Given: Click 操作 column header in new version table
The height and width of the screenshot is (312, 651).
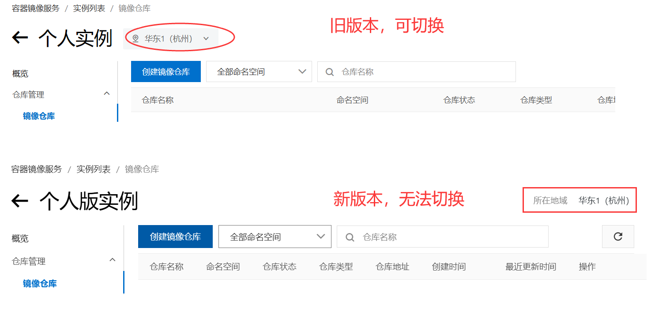Looking at the screenshot, I should point(587,267).
